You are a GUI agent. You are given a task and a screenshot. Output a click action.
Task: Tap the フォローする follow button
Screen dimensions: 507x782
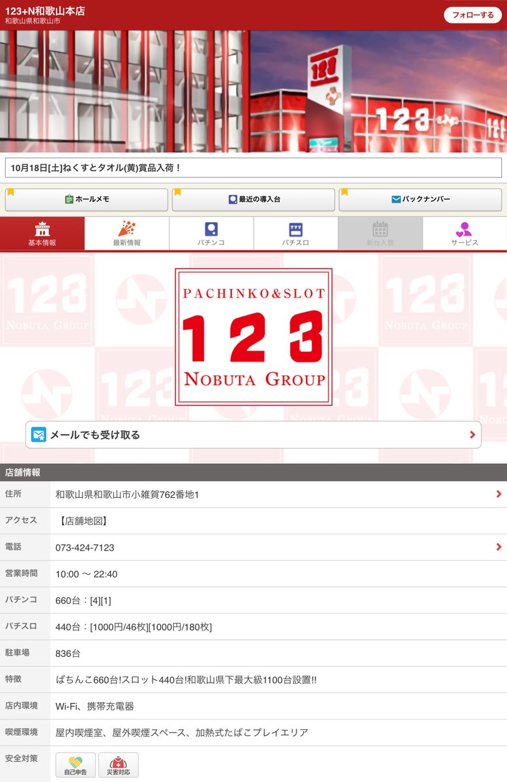pos(472,15)
